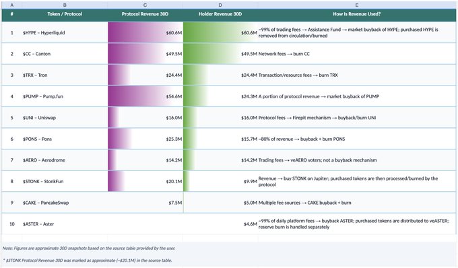Click Pons protocol revenue $25.3M cell
This screenshot has height=268, width=458.
point(145,139)
